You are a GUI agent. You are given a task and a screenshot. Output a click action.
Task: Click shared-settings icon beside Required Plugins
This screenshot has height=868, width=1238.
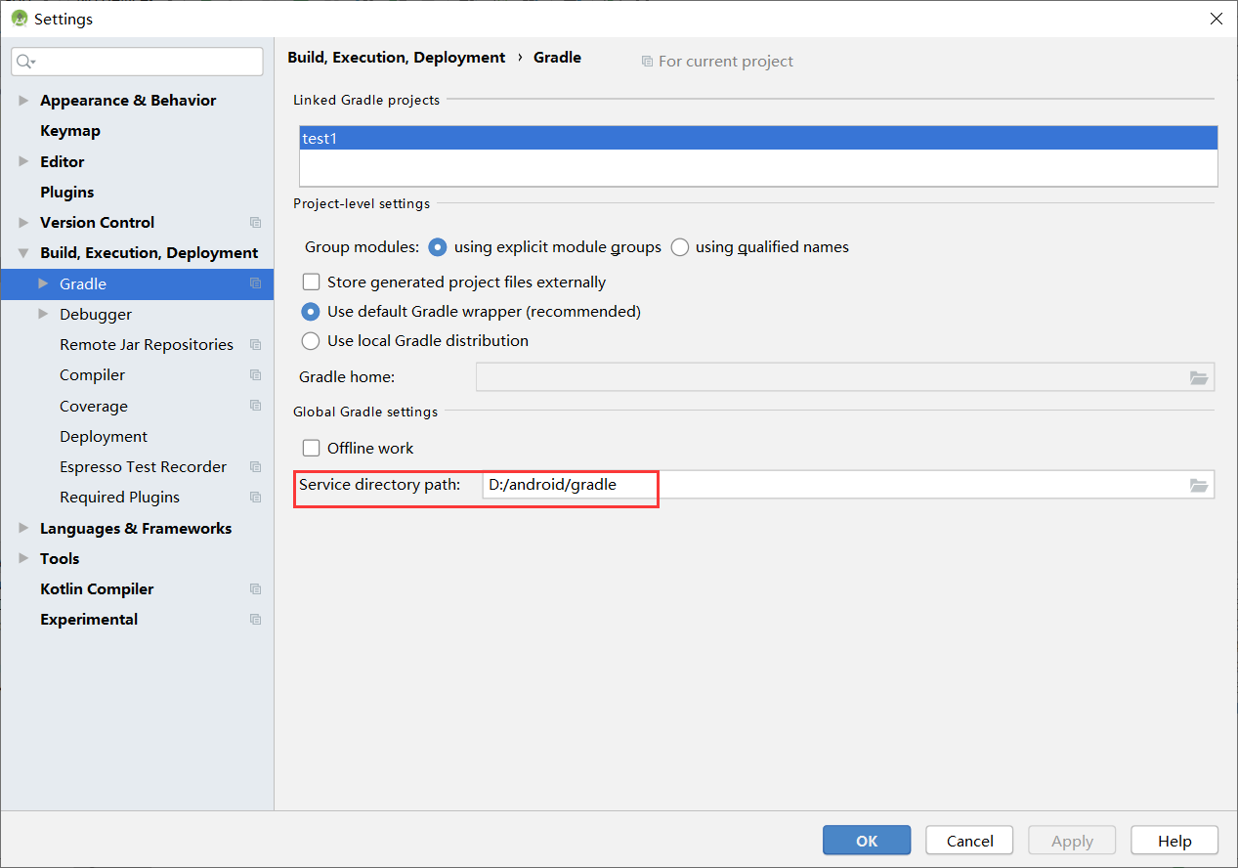point(255,497)
